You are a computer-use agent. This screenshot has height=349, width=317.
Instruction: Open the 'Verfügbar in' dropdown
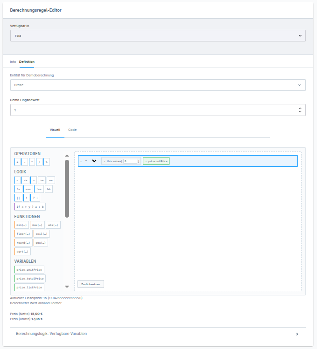[x=158, y=35]
